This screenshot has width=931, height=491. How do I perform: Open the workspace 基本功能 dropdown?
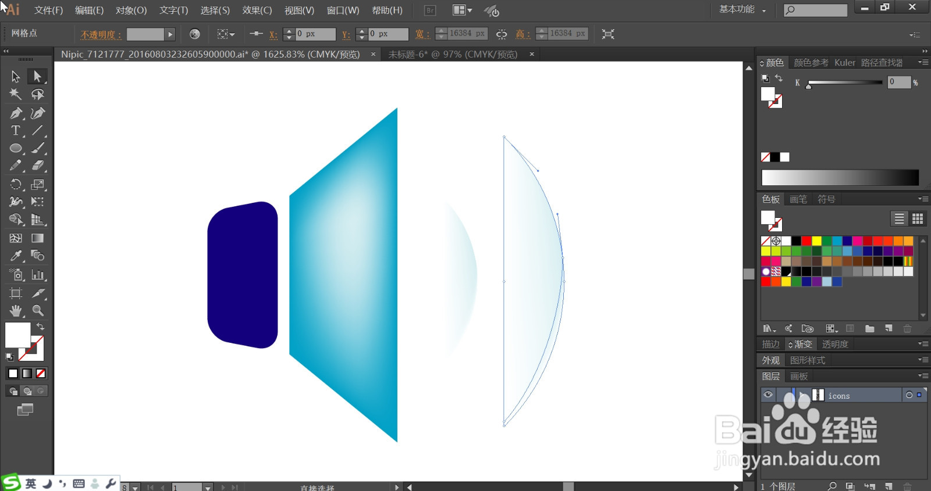(742, 10)
